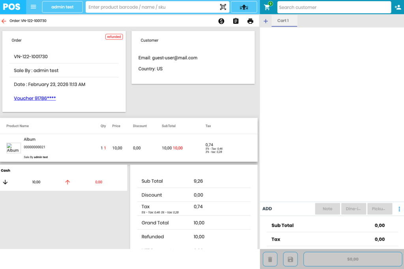Click the Search customer field
Viewport: 404px width, 269px height.
tap(333, 7)
